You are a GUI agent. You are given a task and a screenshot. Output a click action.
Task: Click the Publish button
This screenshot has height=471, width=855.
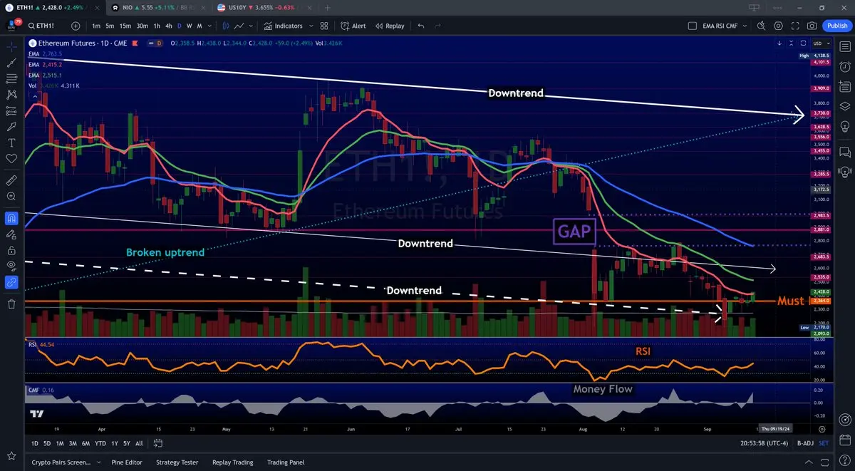tap(836, 26)
